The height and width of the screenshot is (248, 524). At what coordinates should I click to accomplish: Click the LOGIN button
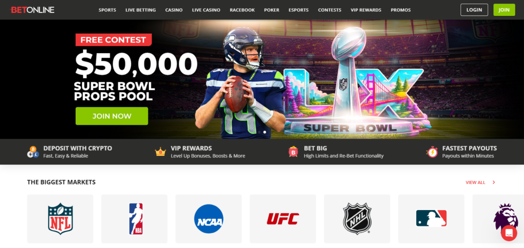(x=474, y=10)
